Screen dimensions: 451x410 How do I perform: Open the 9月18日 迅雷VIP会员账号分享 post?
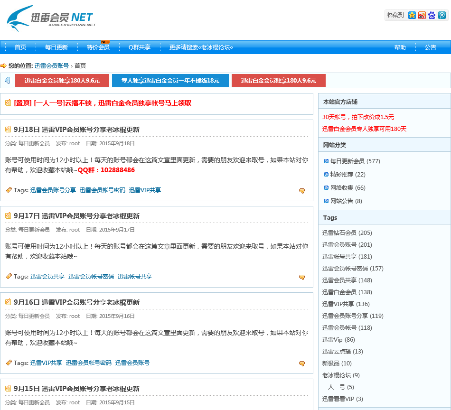coord(76,130)
